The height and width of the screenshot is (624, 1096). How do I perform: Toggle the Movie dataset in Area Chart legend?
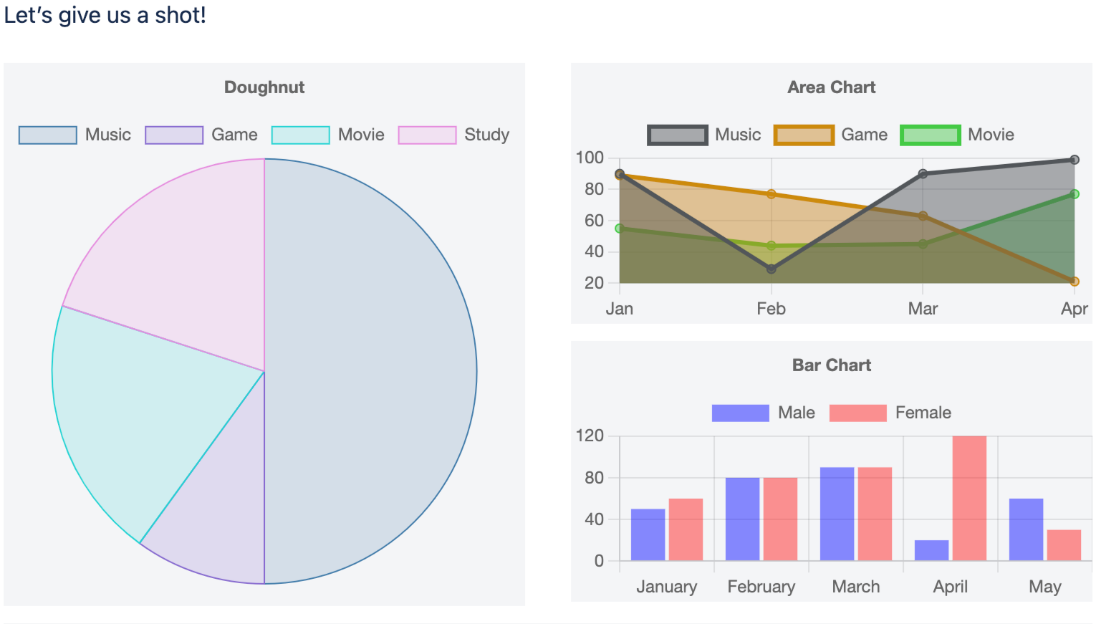click(930, 135)
